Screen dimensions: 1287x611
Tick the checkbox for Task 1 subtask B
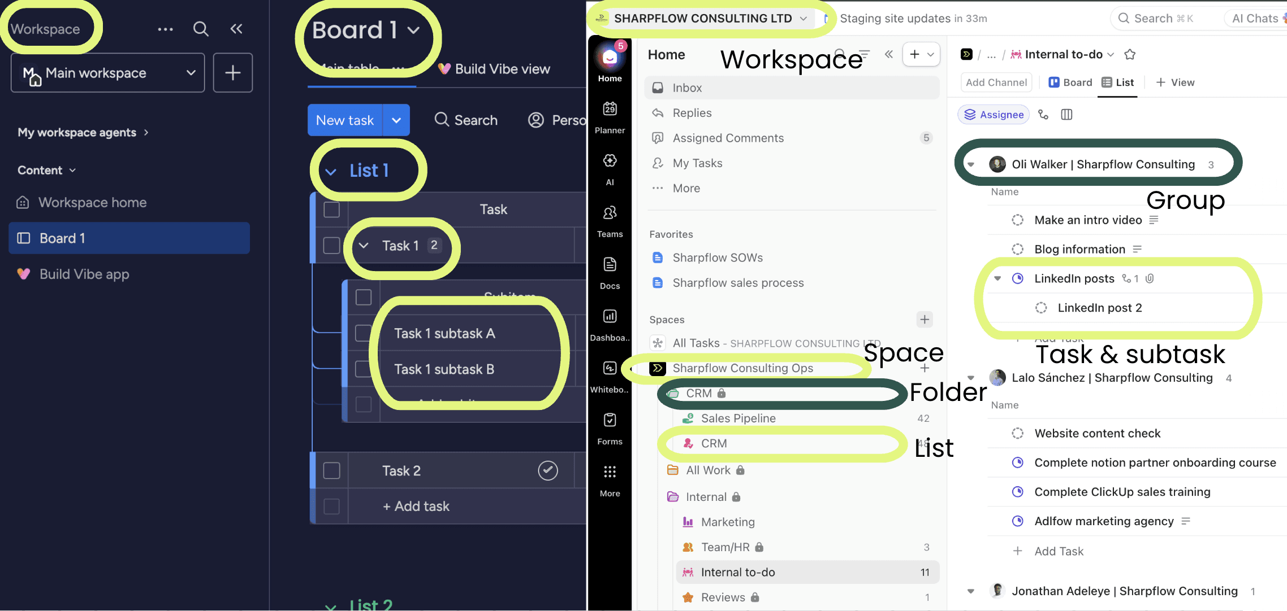tap(363, 369)
